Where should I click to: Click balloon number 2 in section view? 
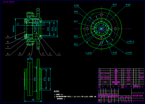tap(50, 53)
